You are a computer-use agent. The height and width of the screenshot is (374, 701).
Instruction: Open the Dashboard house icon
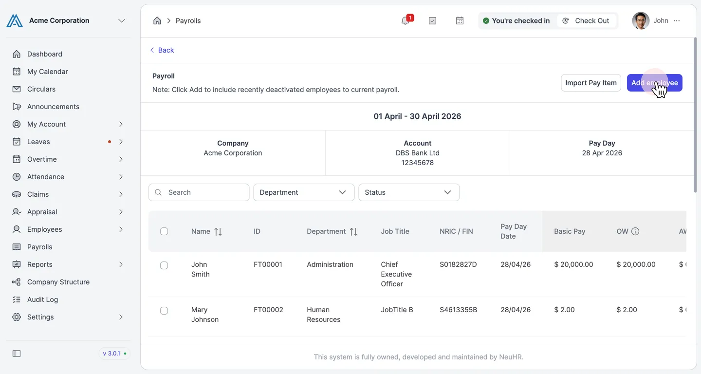tap(17, 54)
